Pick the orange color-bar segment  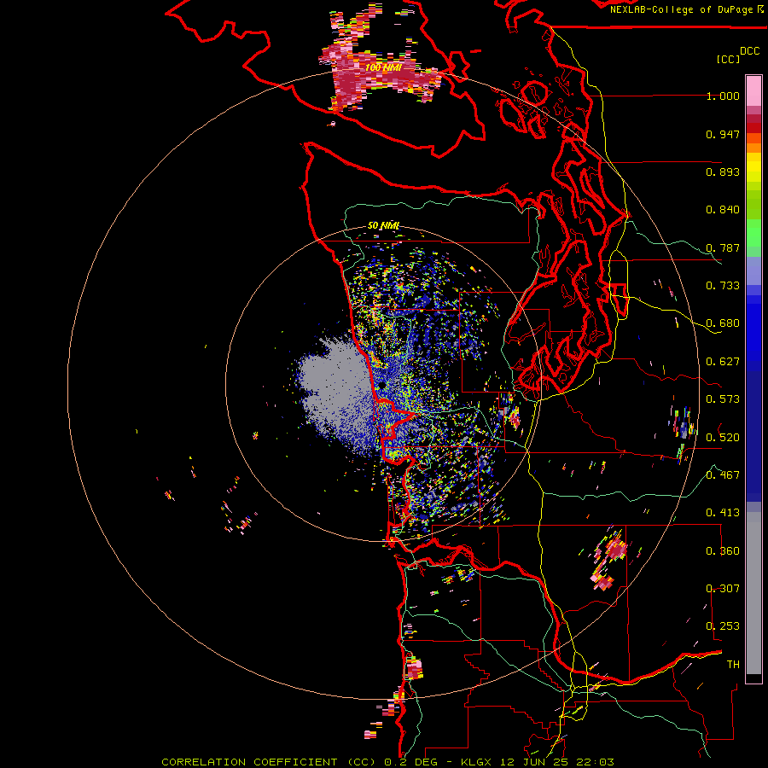753,148
